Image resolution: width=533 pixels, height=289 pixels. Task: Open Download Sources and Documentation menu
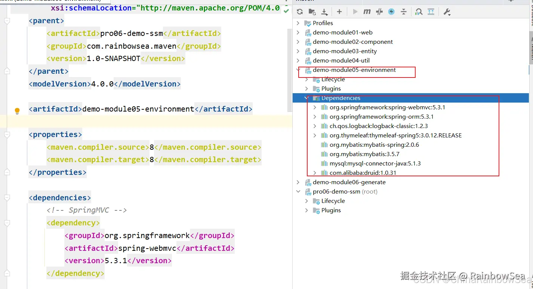click(x=324, y=12)
